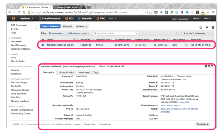Screen dimensions: 223x138
Task: Open the Redshift service shortcut
Action: [85, 19]
